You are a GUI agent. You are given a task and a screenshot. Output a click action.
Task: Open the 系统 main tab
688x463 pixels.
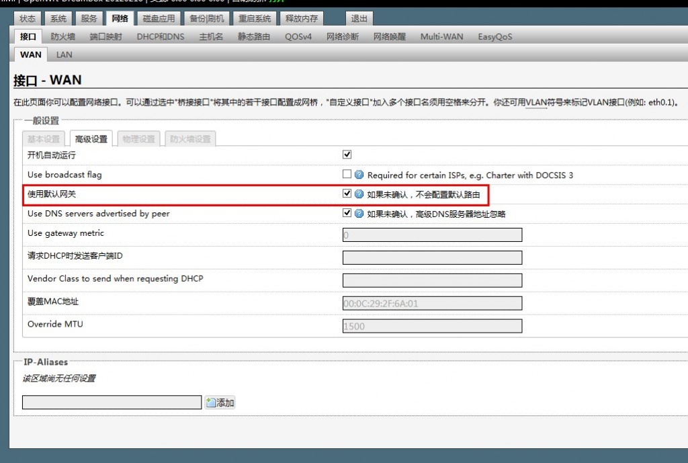[58, 18]
